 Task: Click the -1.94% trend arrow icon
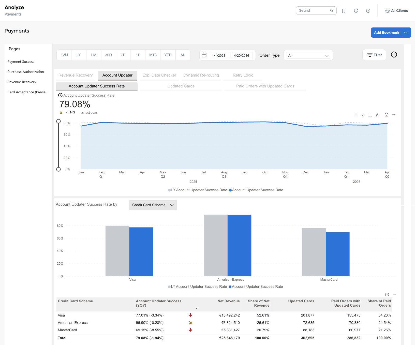pyautogui.click(x=61, y=112)
